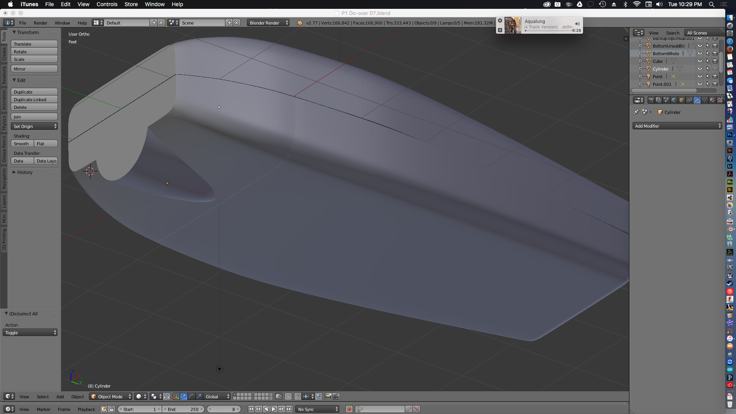
Task: Open the Material properties sphere tab
Action: pos(712,100)
